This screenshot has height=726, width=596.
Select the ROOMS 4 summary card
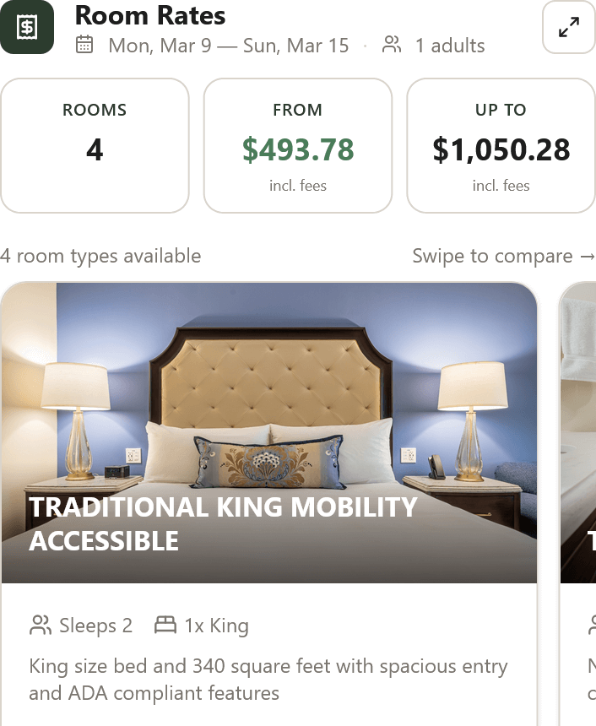pyautogui.click(x=95, y=145)
